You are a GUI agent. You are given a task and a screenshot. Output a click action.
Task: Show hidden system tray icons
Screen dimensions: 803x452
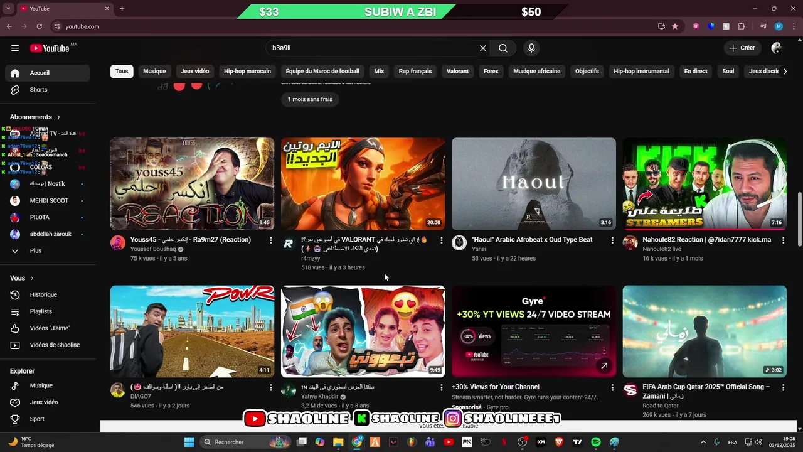pyautogui.click(x=703, y=442)
